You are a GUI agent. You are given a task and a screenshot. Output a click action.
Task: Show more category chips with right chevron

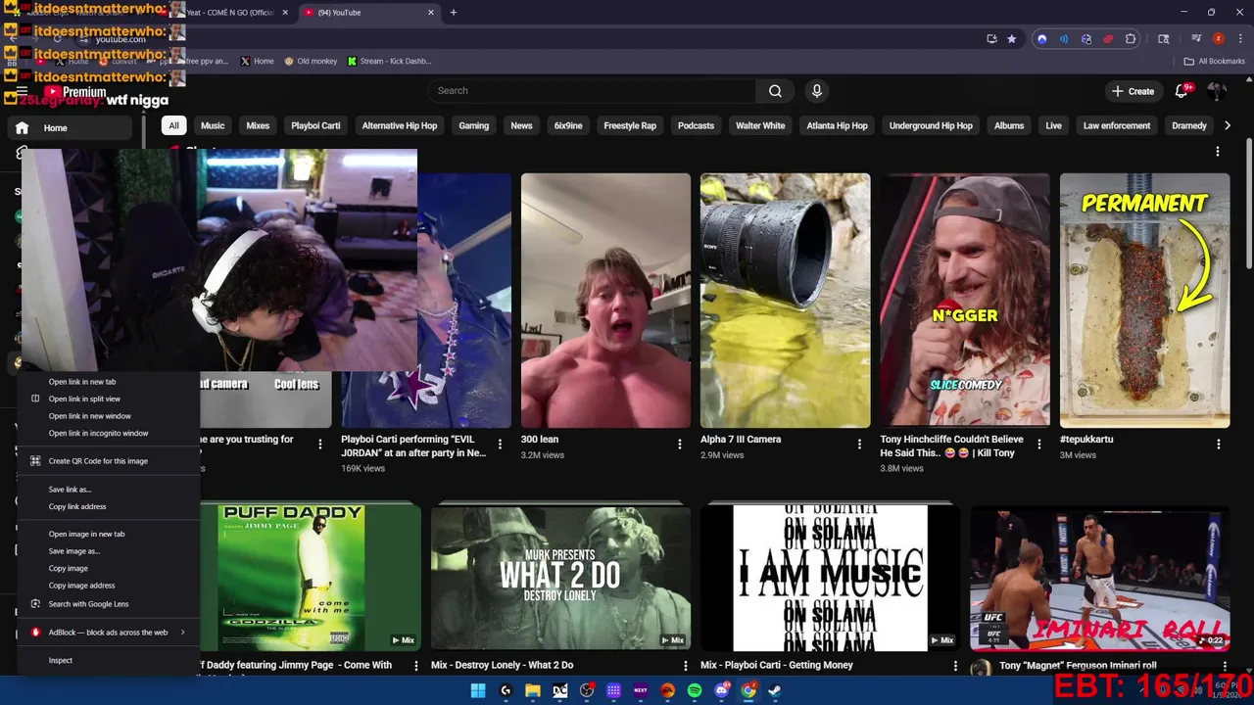coord(1228,125)
